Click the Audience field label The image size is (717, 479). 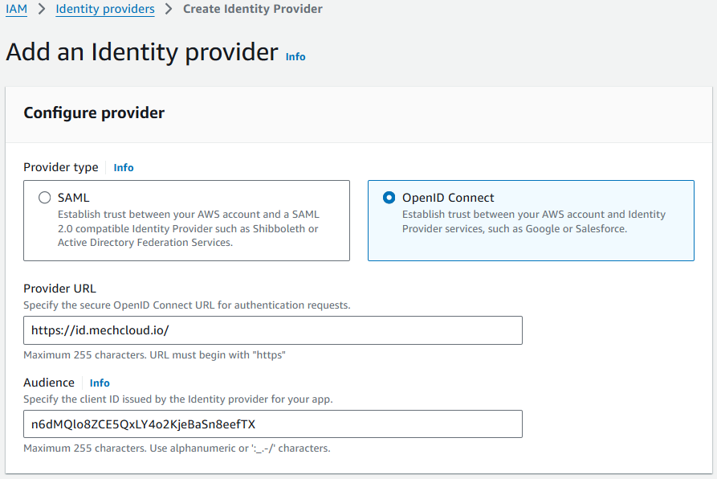tap(49, 383)
